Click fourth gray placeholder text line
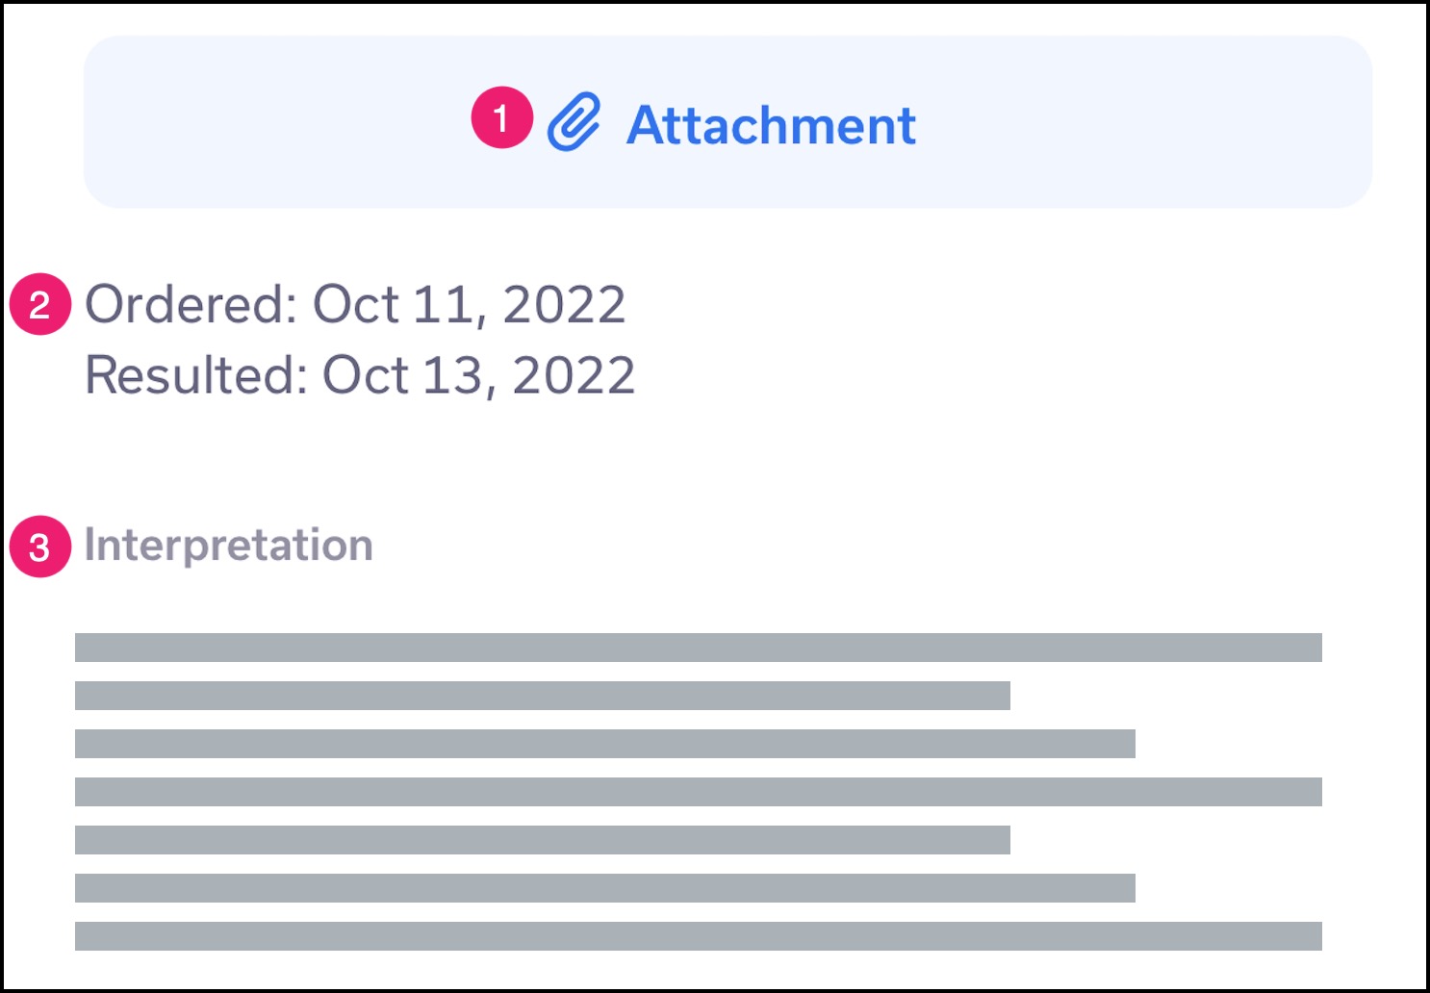Screen dimensions: 1430x993 (x=699, y=792)
